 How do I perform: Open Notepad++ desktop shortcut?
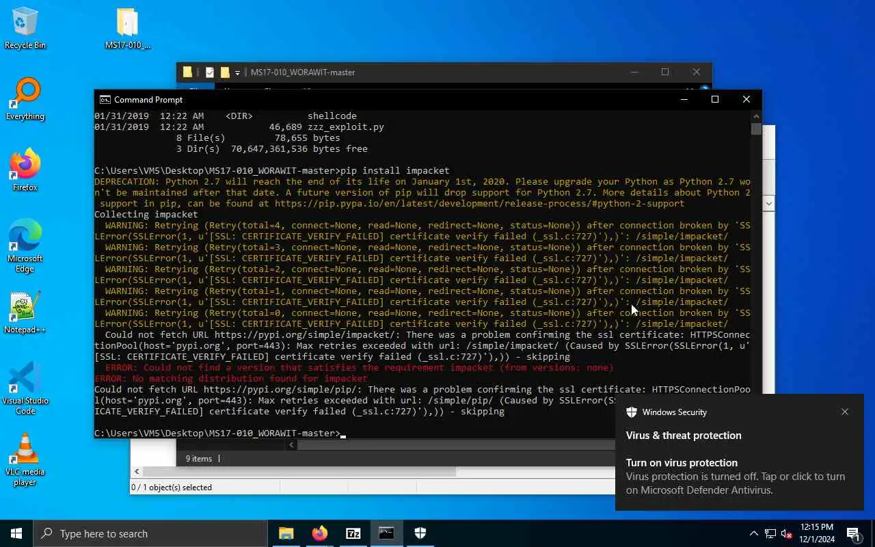25,312
